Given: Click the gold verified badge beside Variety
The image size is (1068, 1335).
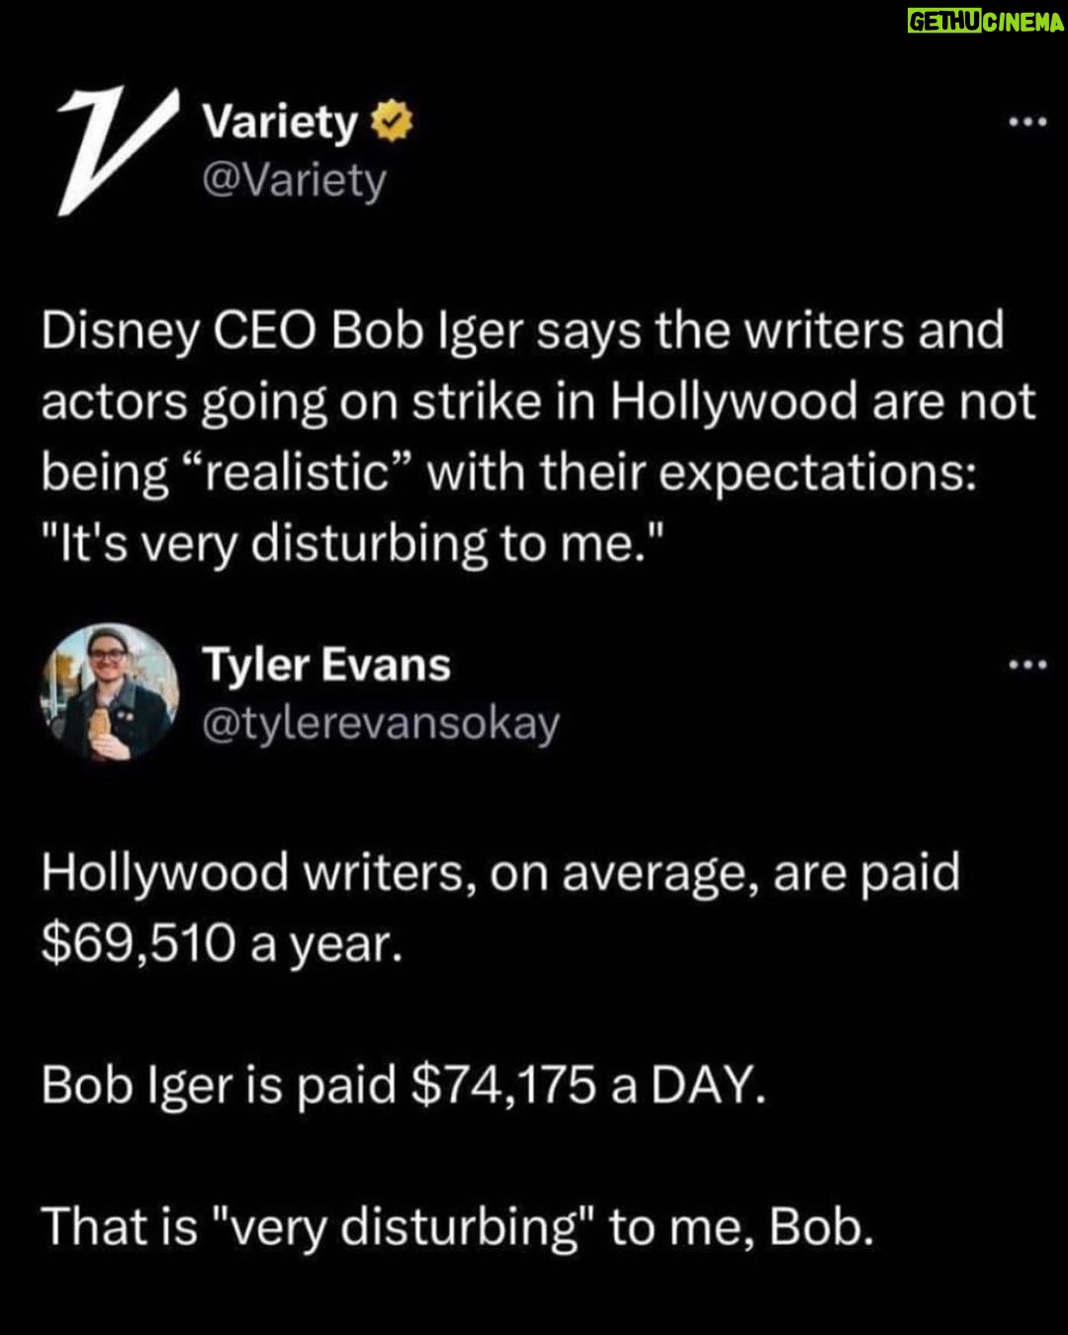Looking at the screenshot, I should (x=392, y=126).
